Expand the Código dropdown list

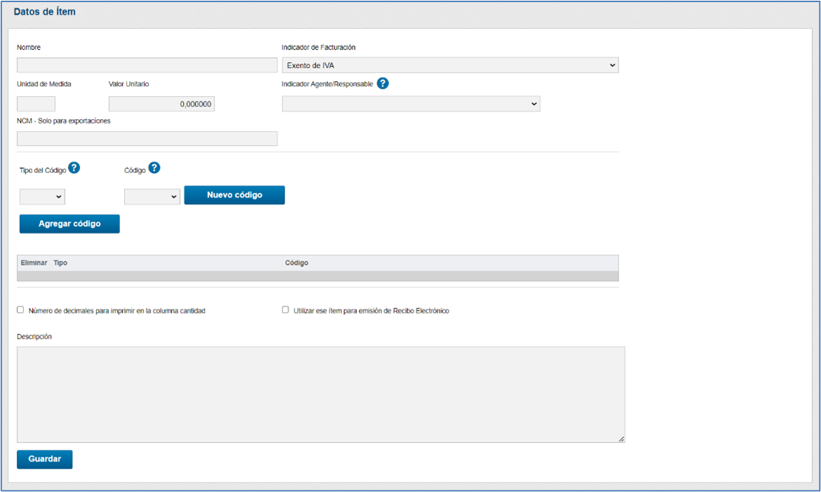[152, 197]
